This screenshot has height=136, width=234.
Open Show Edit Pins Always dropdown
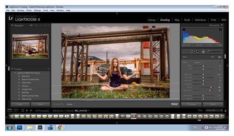[x=71, y=104]
